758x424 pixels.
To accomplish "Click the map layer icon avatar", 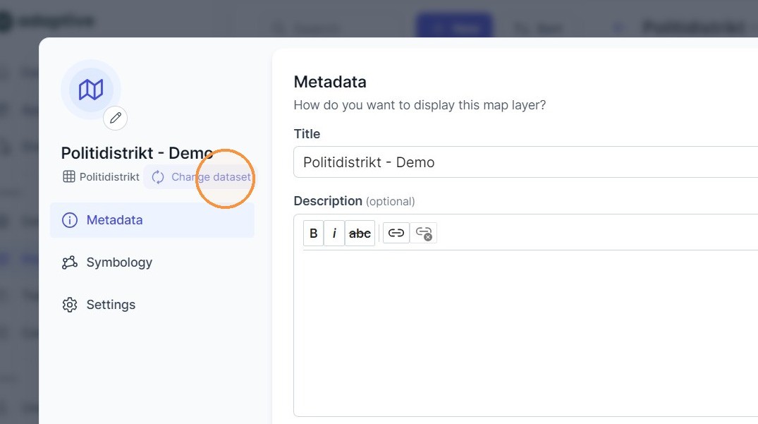I will coord(91,90).
